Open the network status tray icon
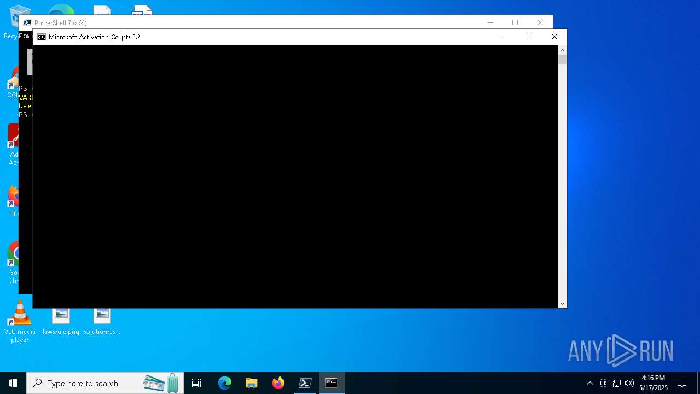This screenshot has width=700, height=394. coord(616,383)
